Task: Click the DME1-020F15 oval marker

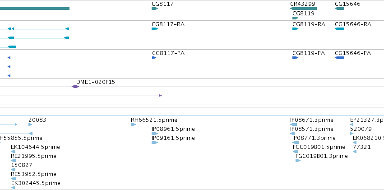Action: [x=75, y=87]
